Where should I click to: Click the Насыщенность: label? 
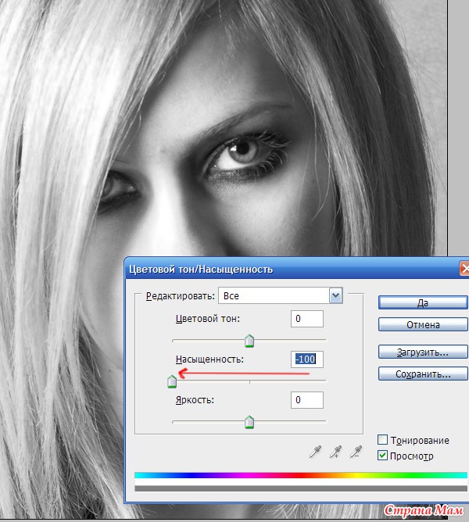pyautogui.click(x=209, y=359)
